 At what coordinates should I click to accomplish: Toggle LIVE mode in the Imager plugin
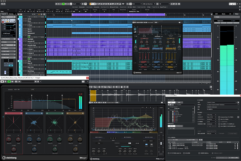point(32,90)
